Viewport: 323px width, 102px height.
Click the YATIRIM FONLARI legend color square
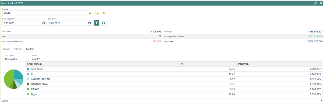coord(28,79)
